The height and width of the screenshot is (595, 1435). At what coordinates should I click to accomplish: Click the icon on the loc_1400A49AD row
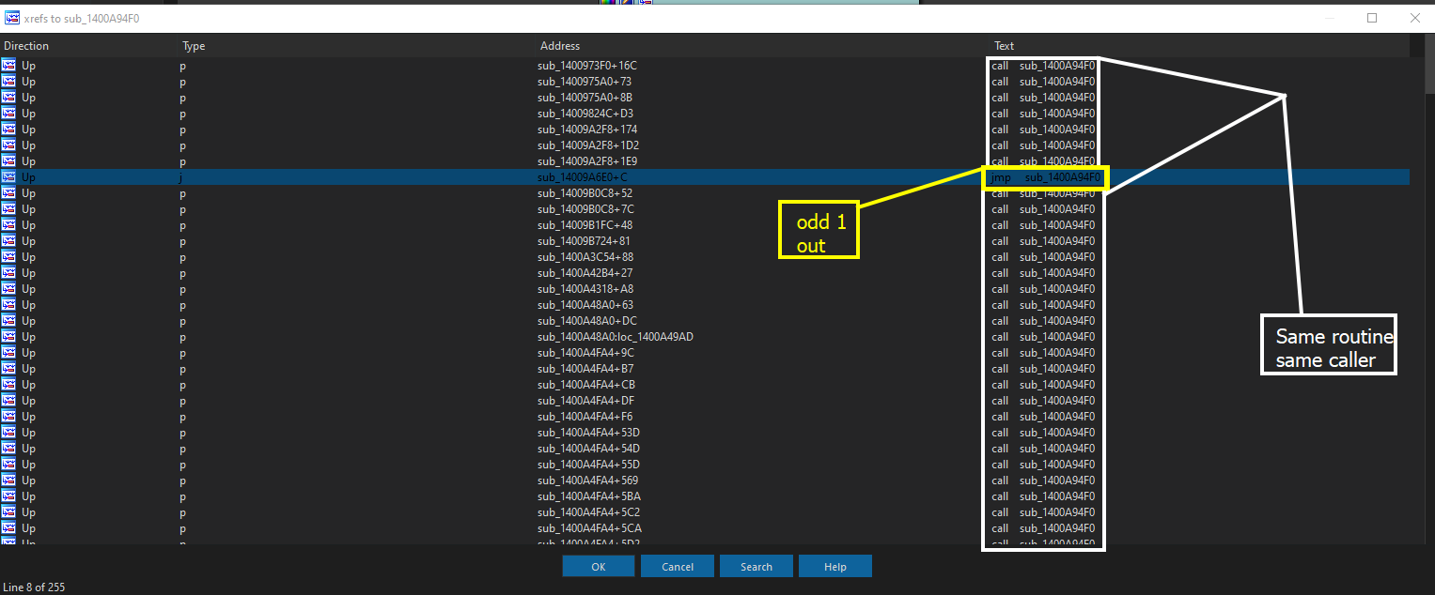pos(8,337)
